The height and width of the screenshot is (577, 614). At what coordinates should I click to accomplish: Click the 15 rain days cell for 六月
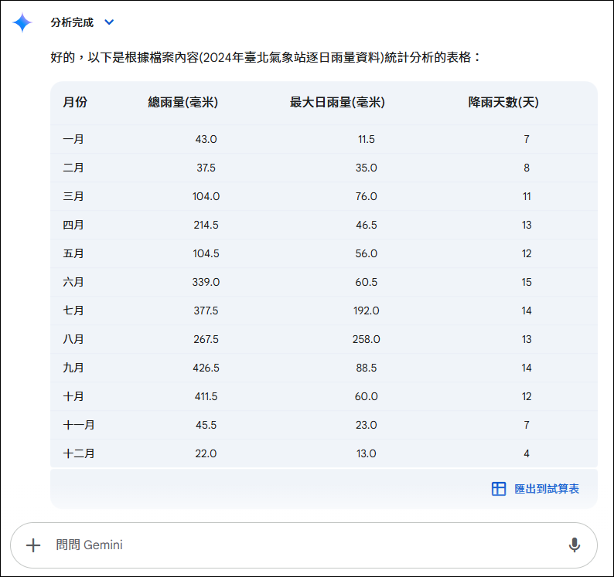pos(527,282)
